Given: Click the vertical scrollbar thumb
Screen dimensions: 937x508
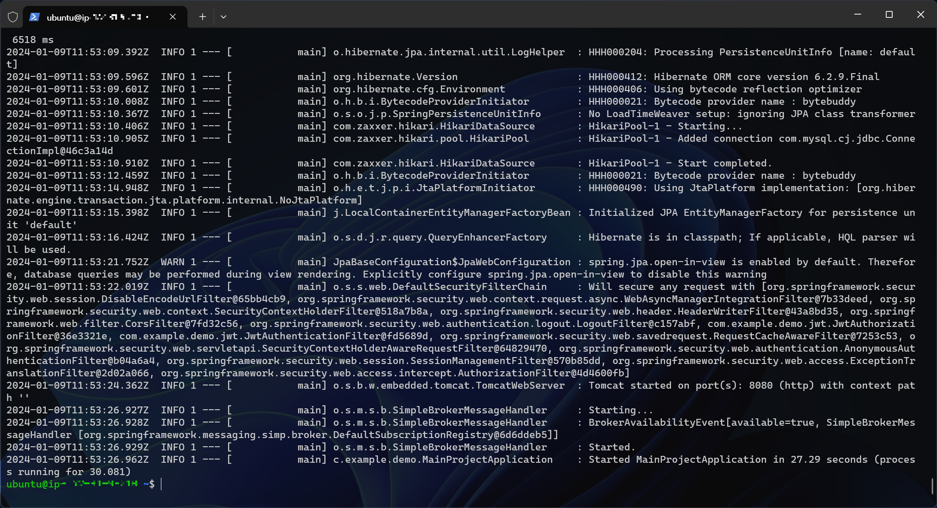Looking at the screenshot, I should (x=932, y=486).
